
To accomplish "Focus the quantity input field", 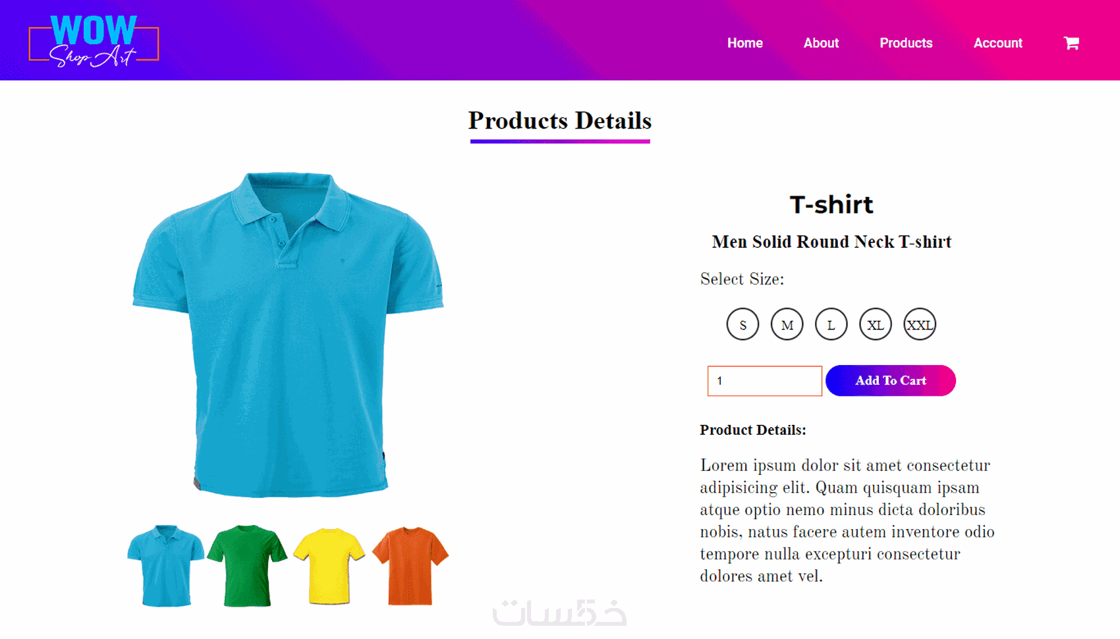I will (x=764, y=381).
